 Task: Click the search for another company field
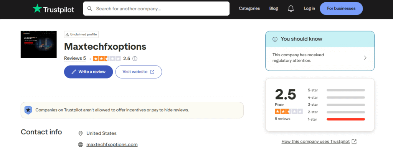(159, 8)
